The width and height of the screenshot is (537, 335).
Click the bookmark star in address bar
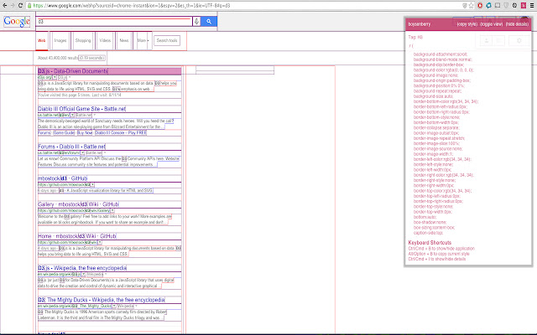click(x=472, y=6)
